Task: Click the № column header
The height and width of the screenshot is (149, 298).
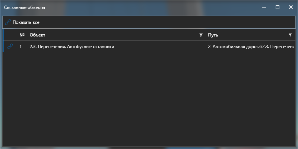Action: pyautogui.click(x=22, y=35)
